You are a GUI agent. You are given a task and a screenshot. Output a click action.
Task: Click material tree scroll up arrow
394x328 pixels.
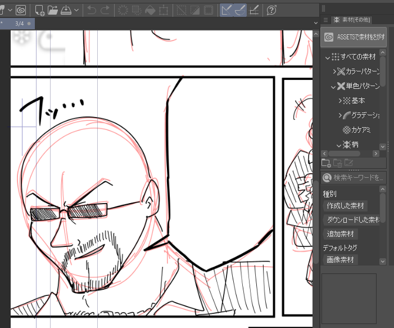(x=383, y=52)
